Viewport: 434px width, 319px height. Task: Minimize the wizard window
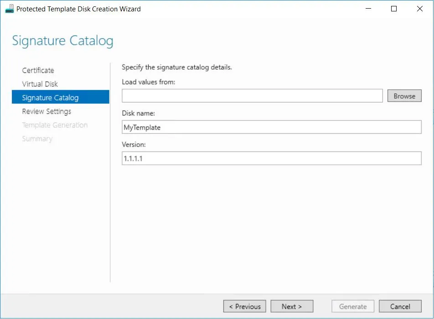coord(368,9)
